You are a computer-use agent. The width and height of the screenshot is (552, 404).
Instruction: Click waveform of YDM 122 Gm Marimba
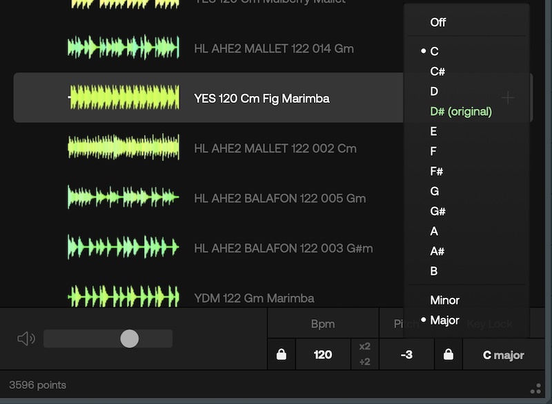pyautogui.click(x=124, y=298)
